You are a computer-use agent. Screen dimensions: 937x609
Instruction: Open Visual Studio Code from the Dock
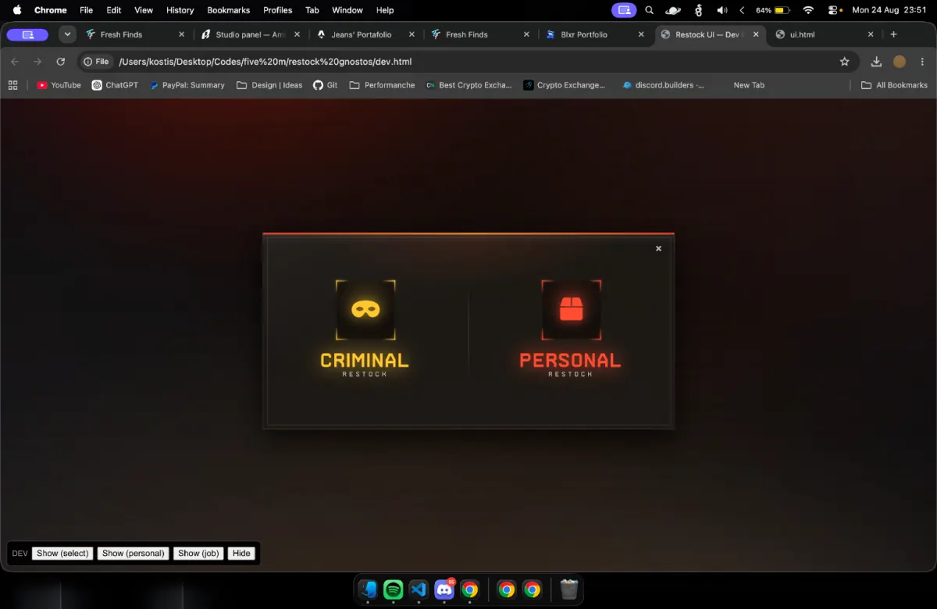[419, 589]
